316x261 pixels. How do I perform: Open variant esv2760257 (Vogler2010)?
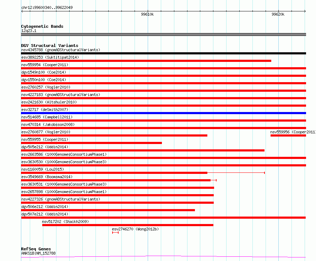pyautogui.click(x=46, y=87)
